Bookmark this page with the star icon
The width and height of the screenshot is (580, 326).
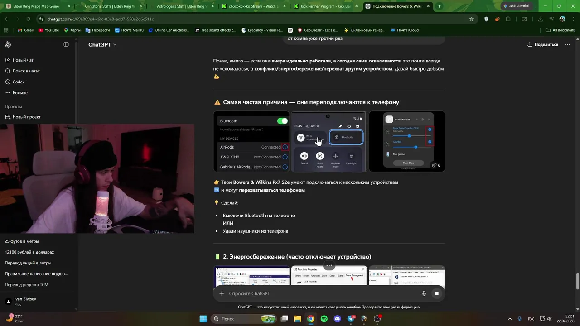coord(471,19)
